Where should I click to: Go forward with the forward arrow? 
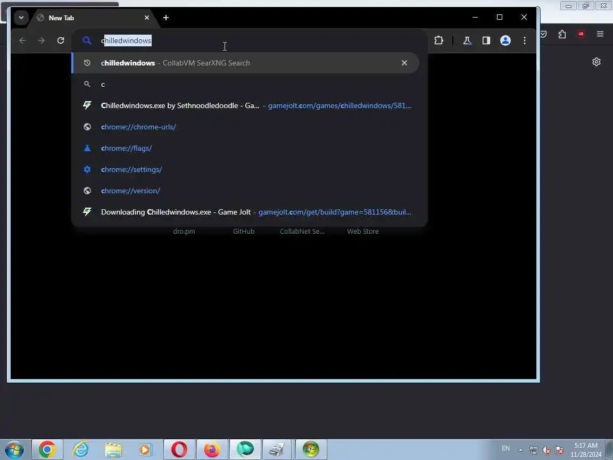tap(42, 40)
